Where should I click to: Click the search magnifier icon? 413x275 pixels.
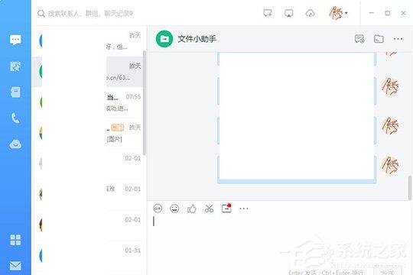click(x=41, y=14)
